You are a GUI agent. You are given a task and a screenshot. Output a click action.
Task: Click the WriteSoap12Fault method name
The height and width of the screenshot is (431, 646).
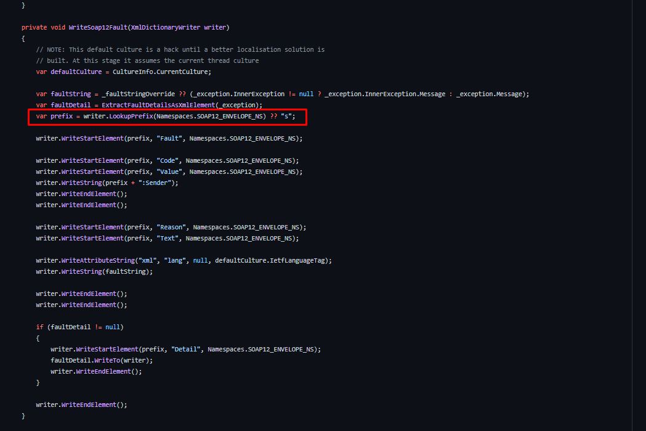[x=101, y=27]
